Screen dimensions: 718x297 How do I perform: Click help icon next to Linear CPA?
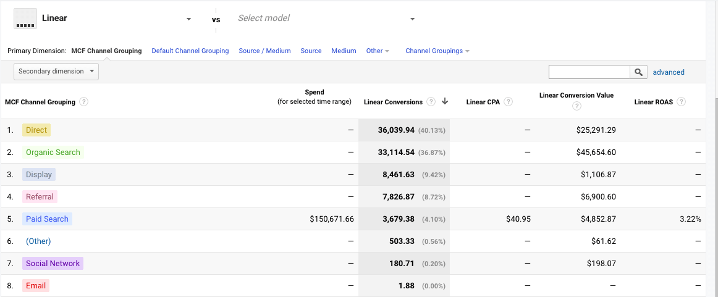tap(508, 102)
